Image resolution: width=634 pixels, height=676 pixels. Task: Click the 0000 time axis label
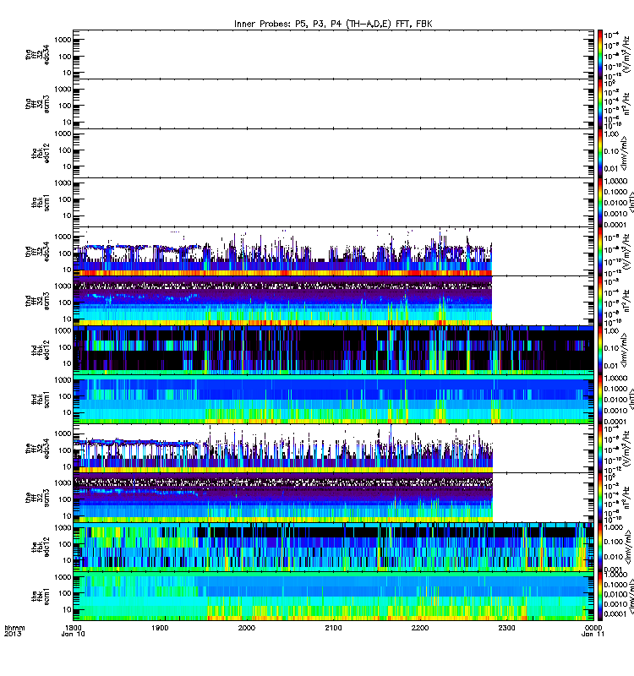[593, 628]
